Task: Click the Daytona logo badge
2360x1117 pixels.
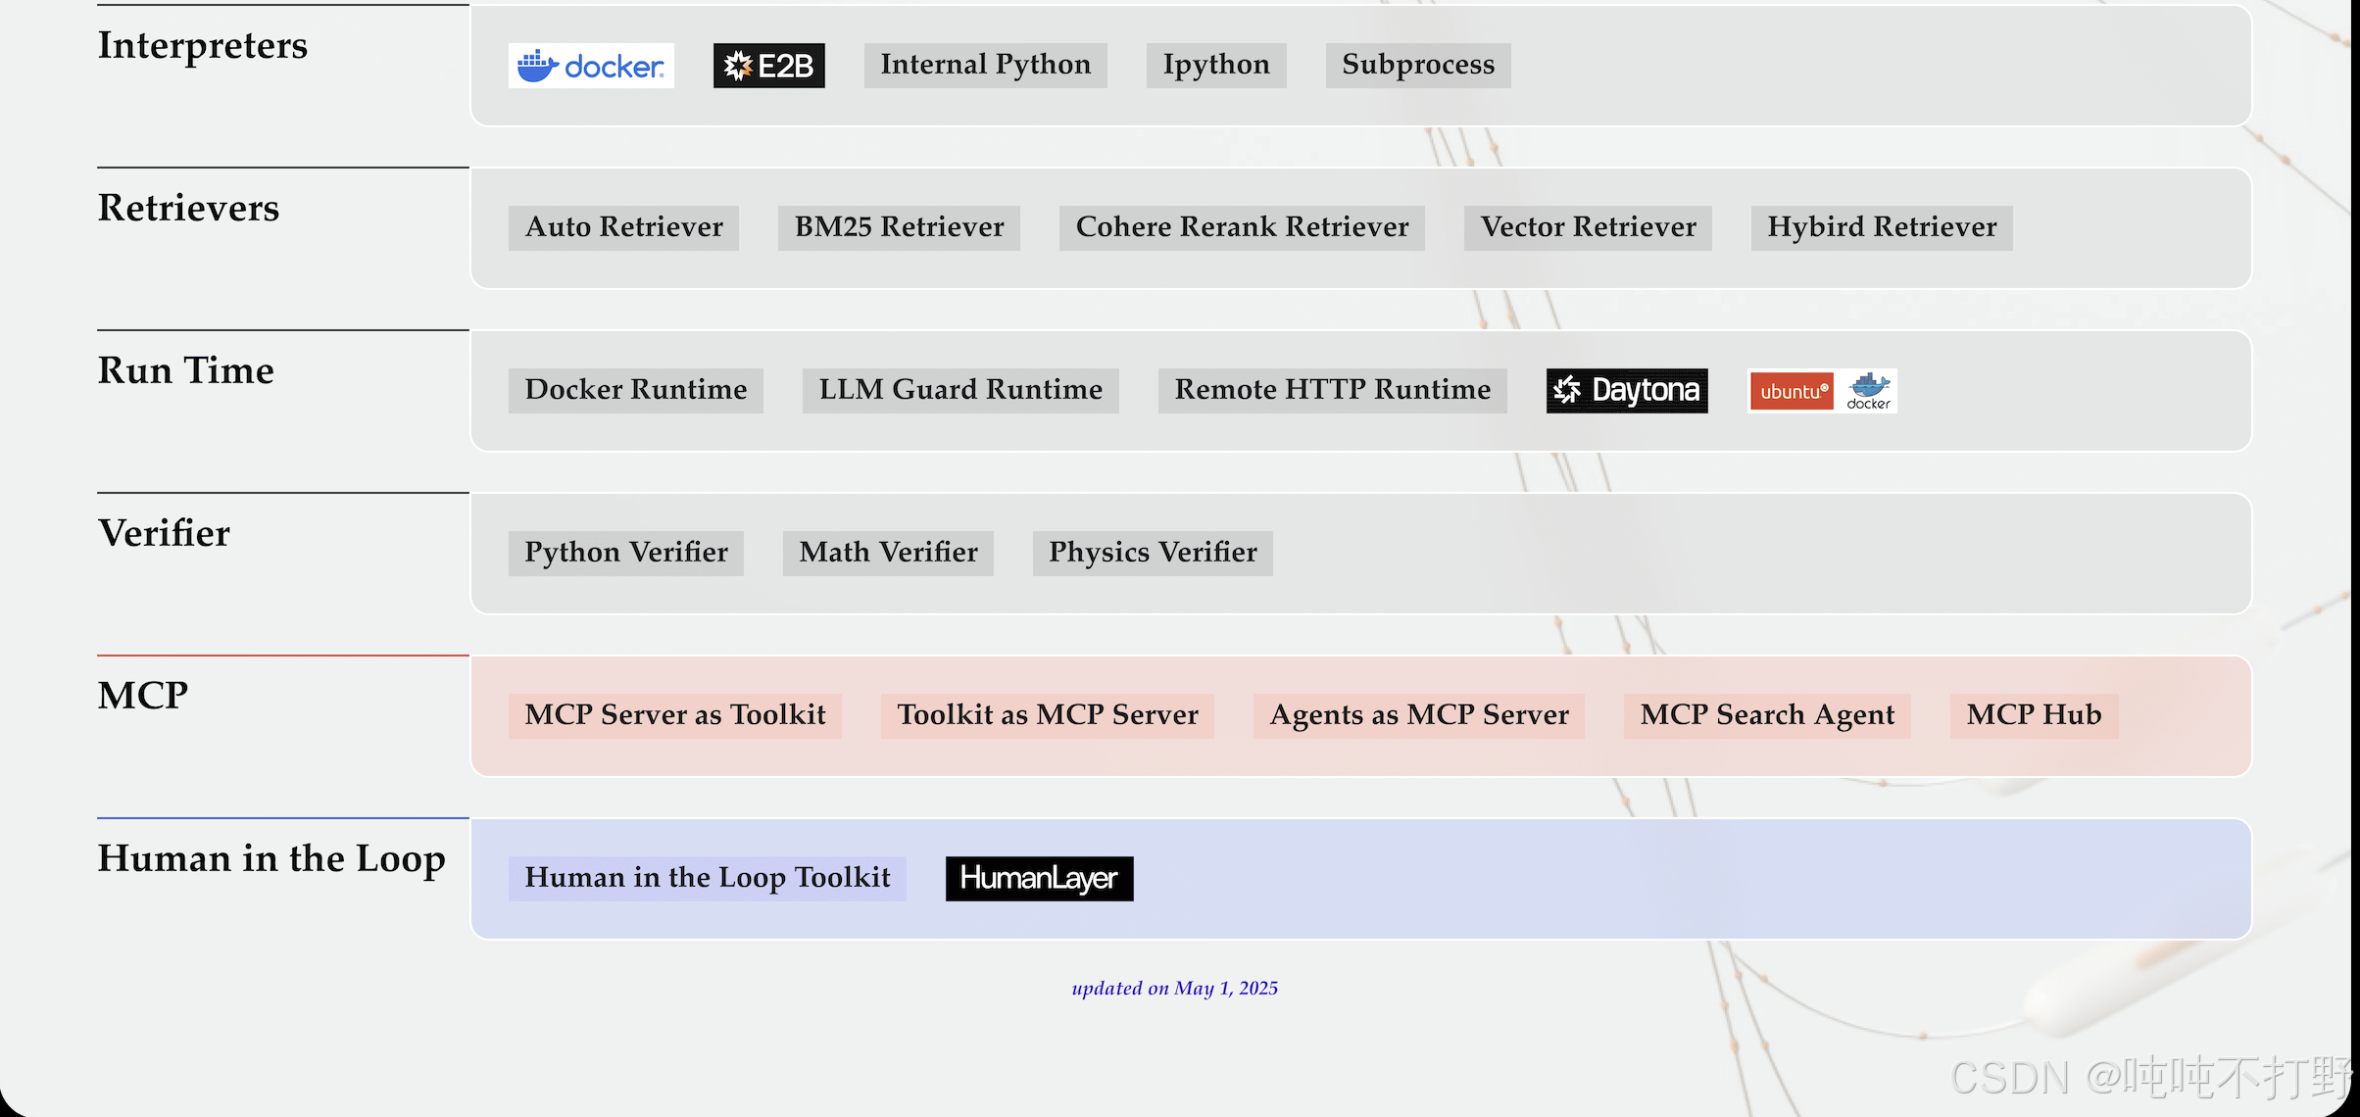Action: point(1627,390)
